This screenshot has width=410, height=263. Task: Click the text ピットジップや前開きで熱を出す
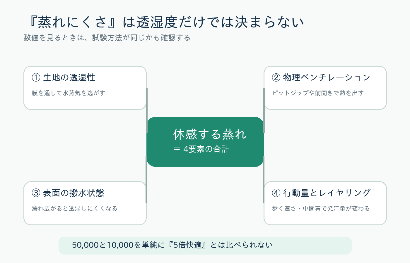point(318,93)
